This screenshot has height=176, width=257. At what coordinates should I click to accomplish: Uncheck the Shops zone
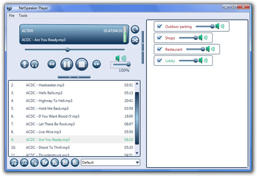[159, 38]
